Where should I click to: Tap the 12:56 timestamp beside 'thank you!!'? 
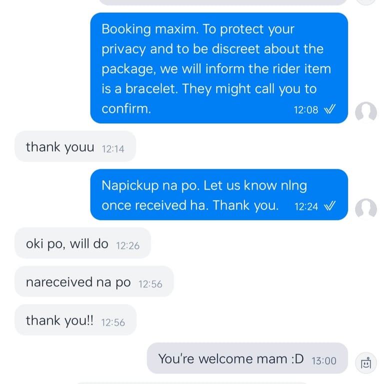point(113,322)
